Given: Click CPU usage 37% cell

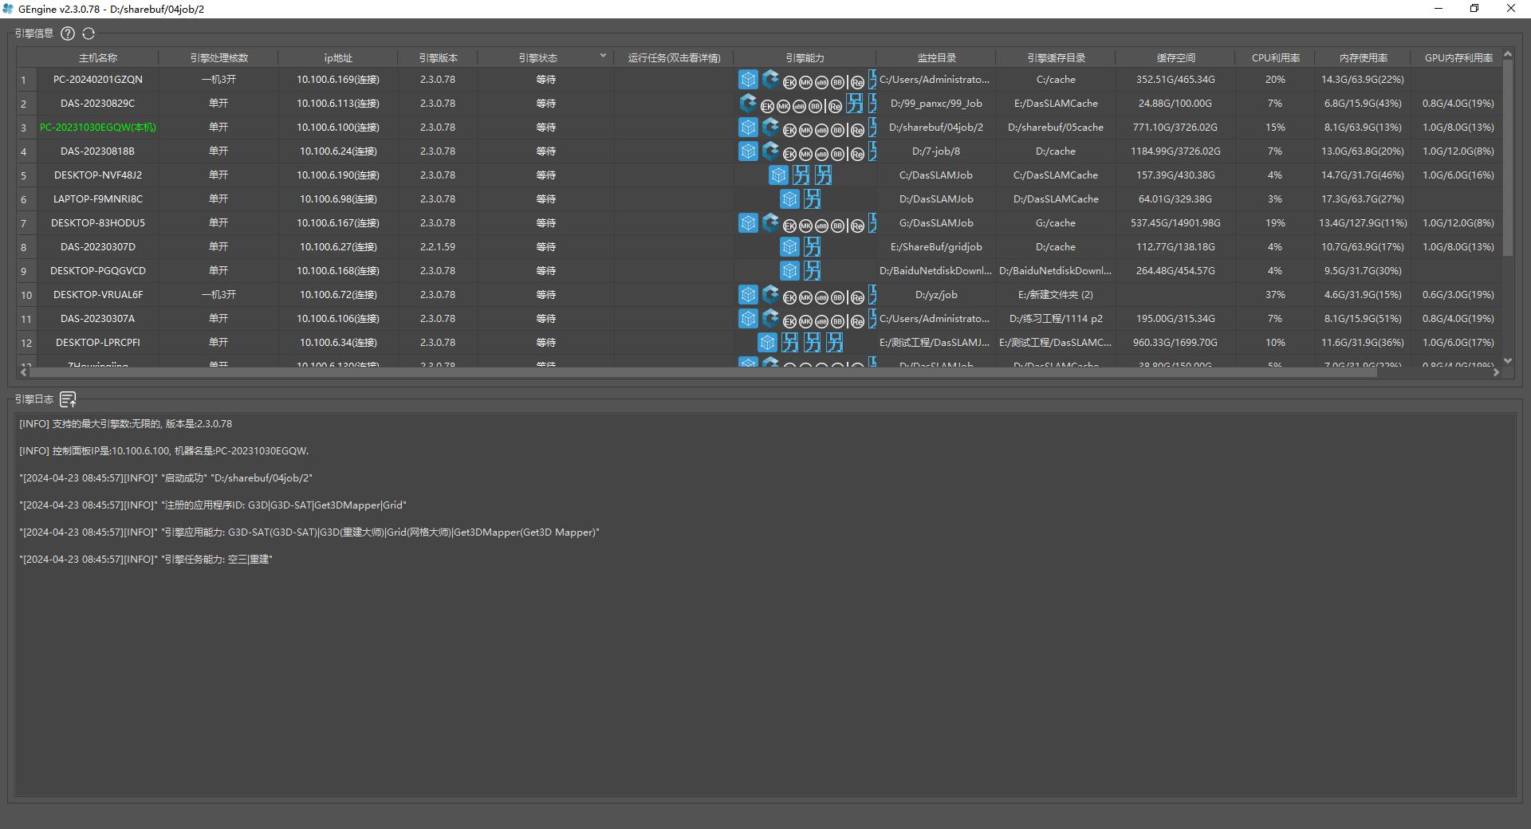Looking at the screenshot, I should click(1275, 295).
